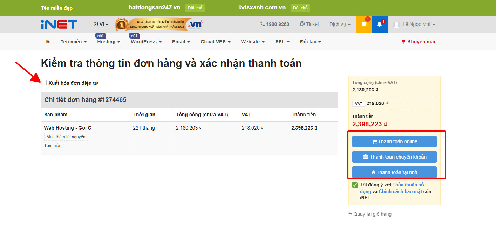Click the Web Hosting - Gói C product name
The width and height of the screenshot is (496, 249).
68,128
